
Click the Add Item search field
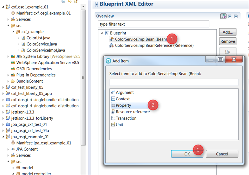[174, 82]
